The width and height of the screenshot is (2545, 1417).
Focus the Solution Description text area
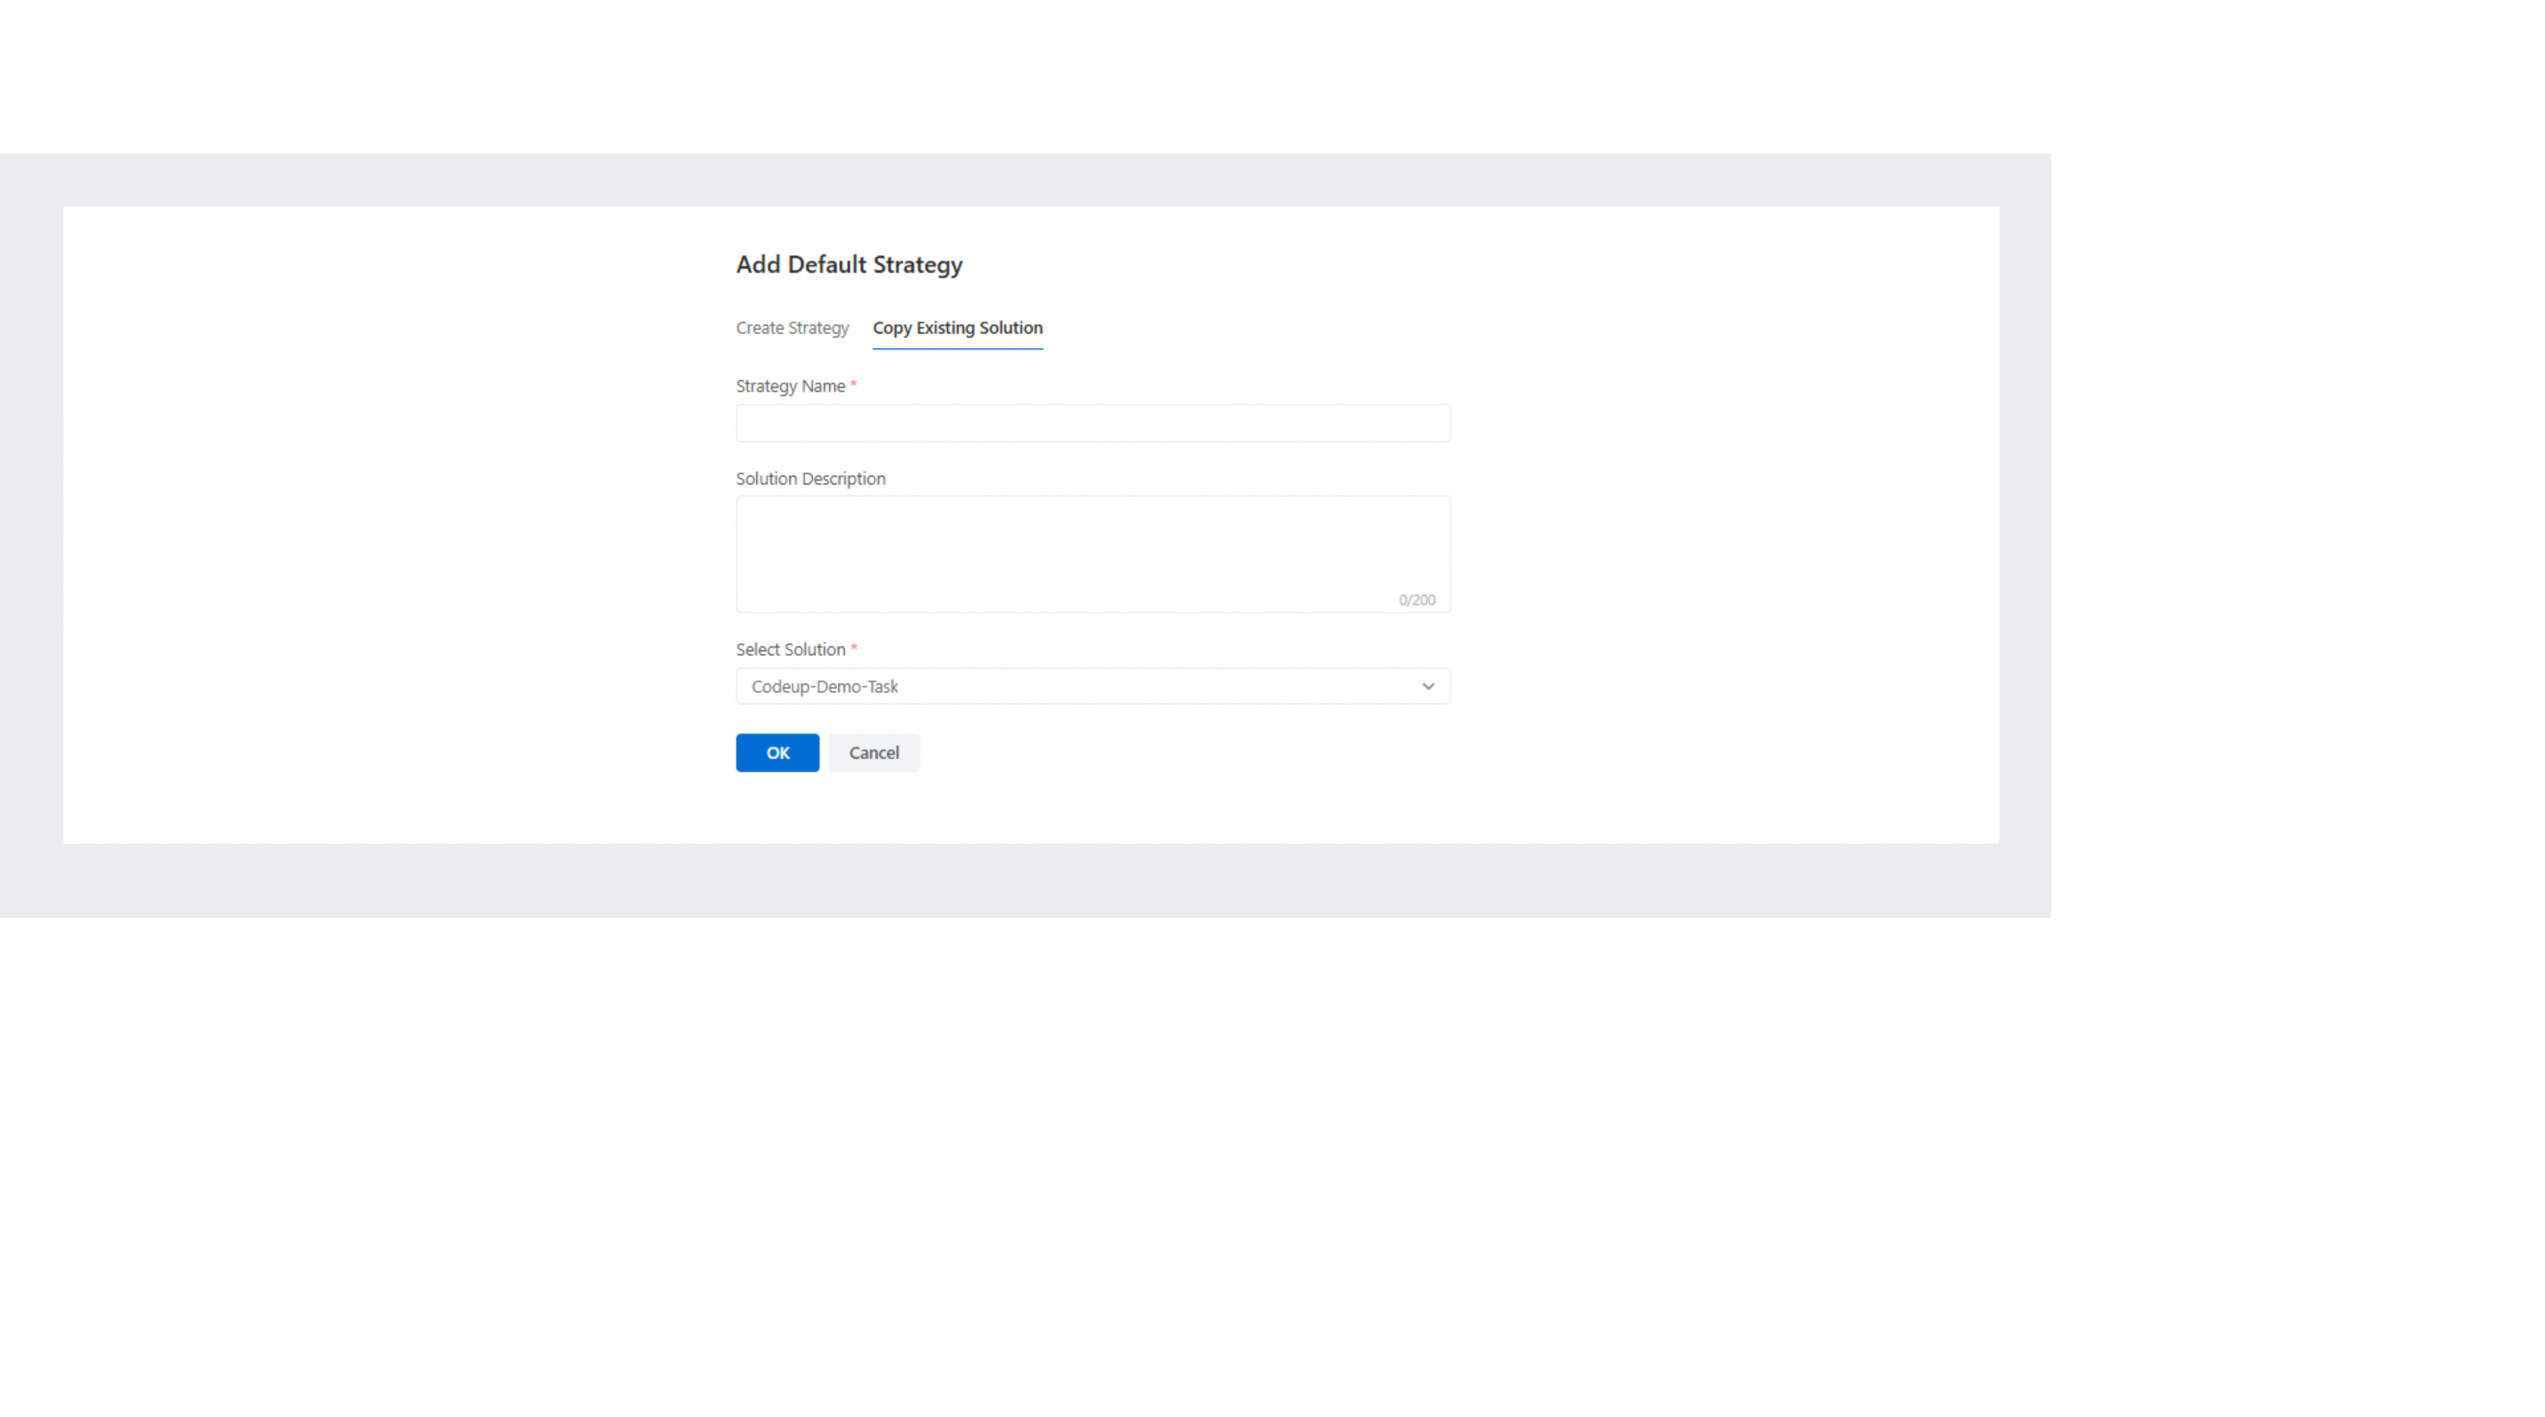point(1092,548)
